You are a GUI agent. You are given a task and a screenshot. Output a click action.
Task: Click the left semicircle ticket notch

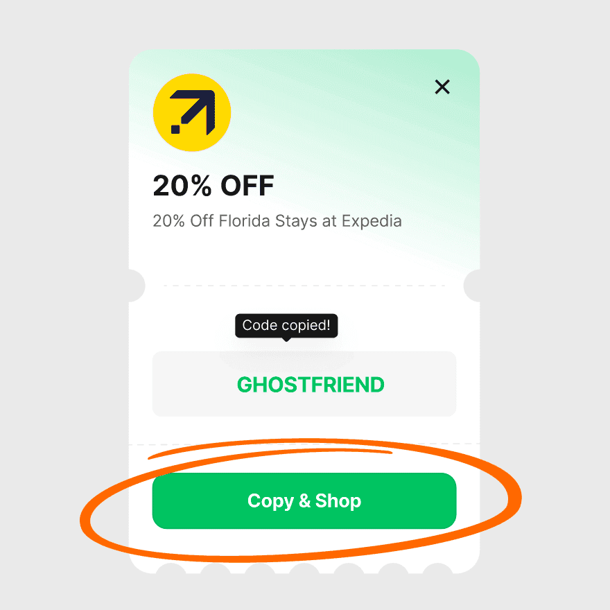click(137, 286)
